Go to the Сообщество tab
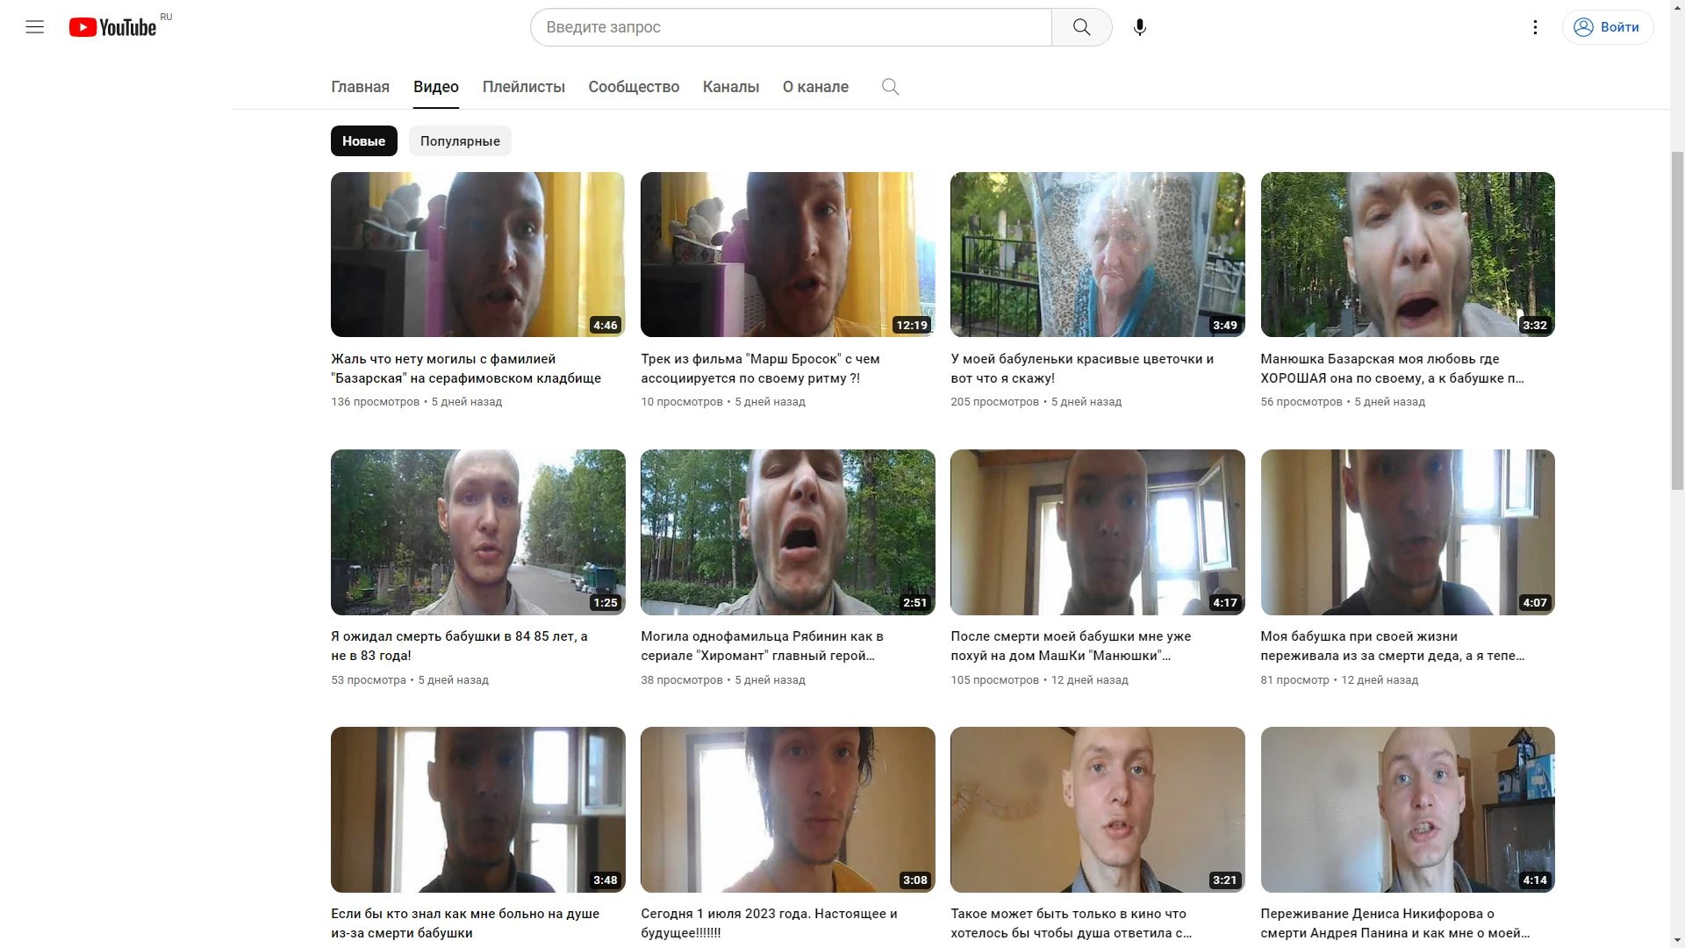Image resolution: width=1685 pixels, height=948 pixels. click(x=634, y=87)
